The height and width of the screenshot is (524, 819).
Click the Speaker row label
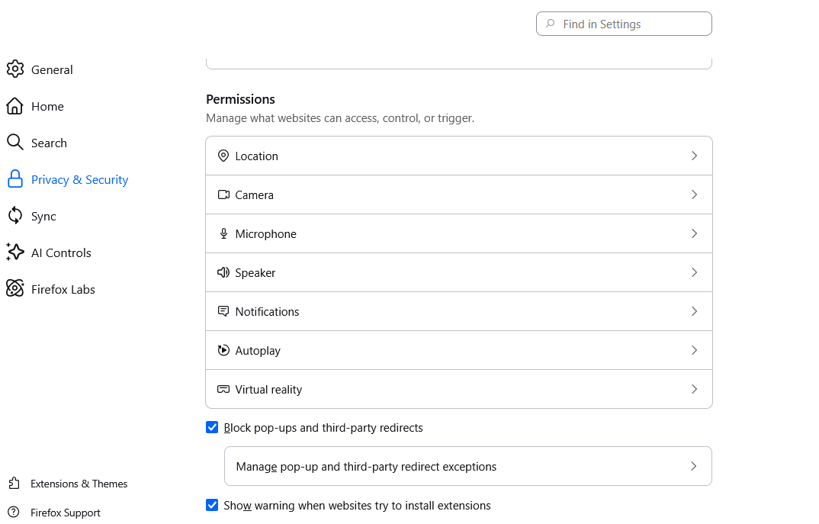[x=255, y=273]
